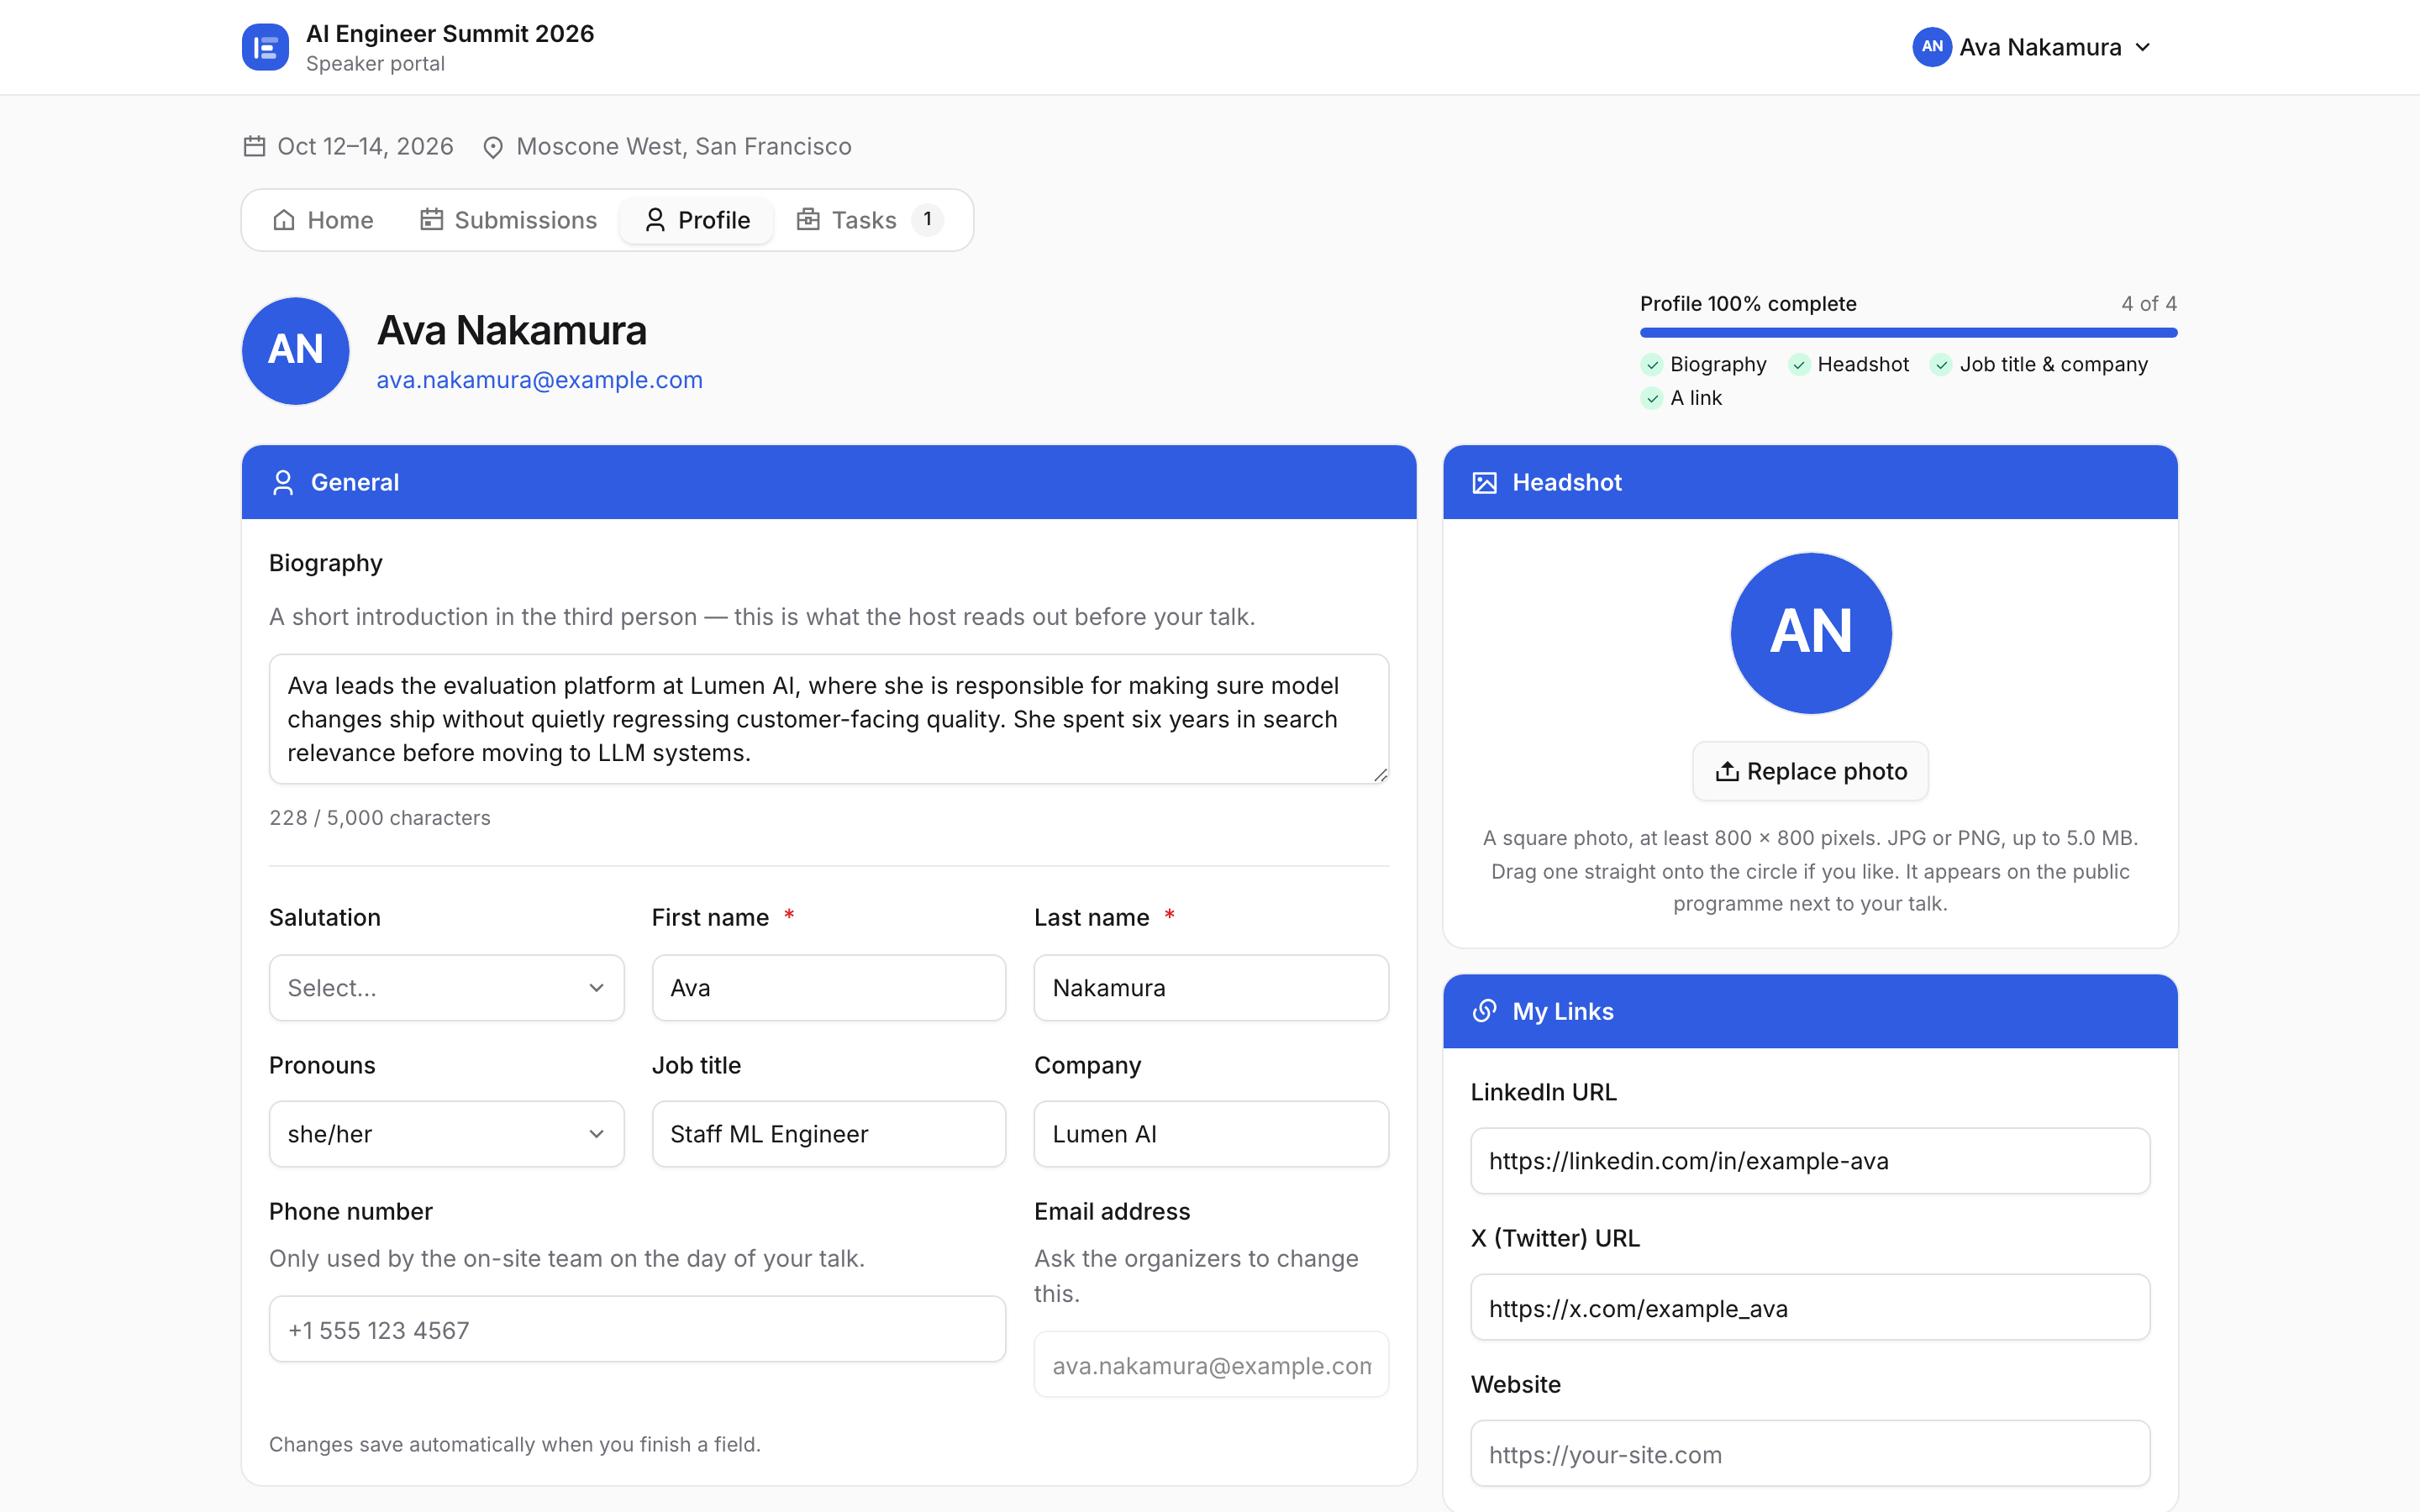The width and height of the screenshot is (2420, 1512).
Task: Click the Replace photo button
Action: pos(1810,771)
